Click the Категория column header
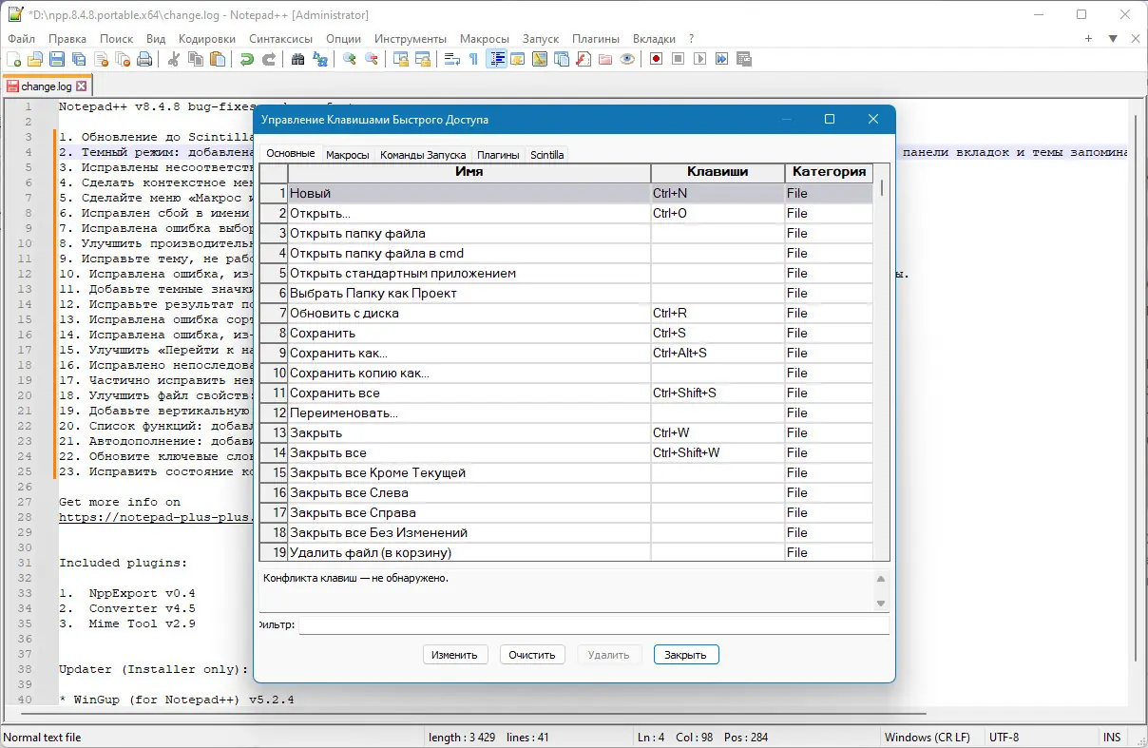 pyautogui.click(x=829, y=172)
